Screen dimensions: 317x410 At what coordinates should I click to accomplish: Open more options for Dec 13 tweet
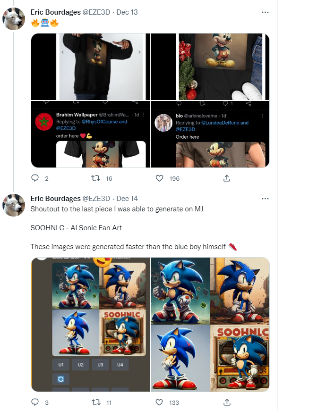tap(265, 12)
